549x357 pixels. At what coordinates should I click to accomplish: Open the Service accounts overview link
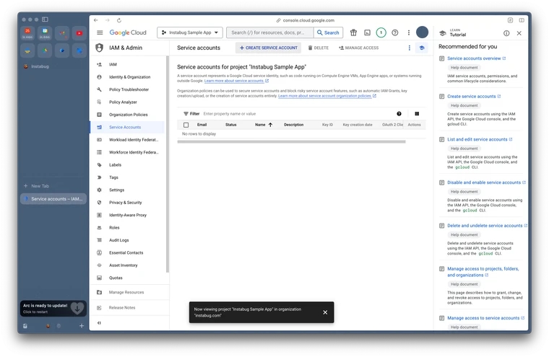click(474, 58)
